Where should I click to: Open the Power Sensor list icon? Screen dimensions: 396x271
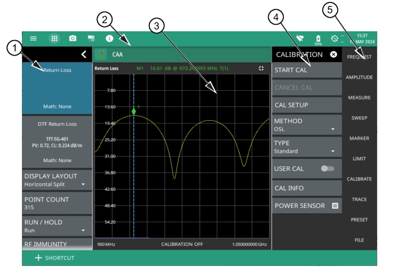tap(335, 205)
